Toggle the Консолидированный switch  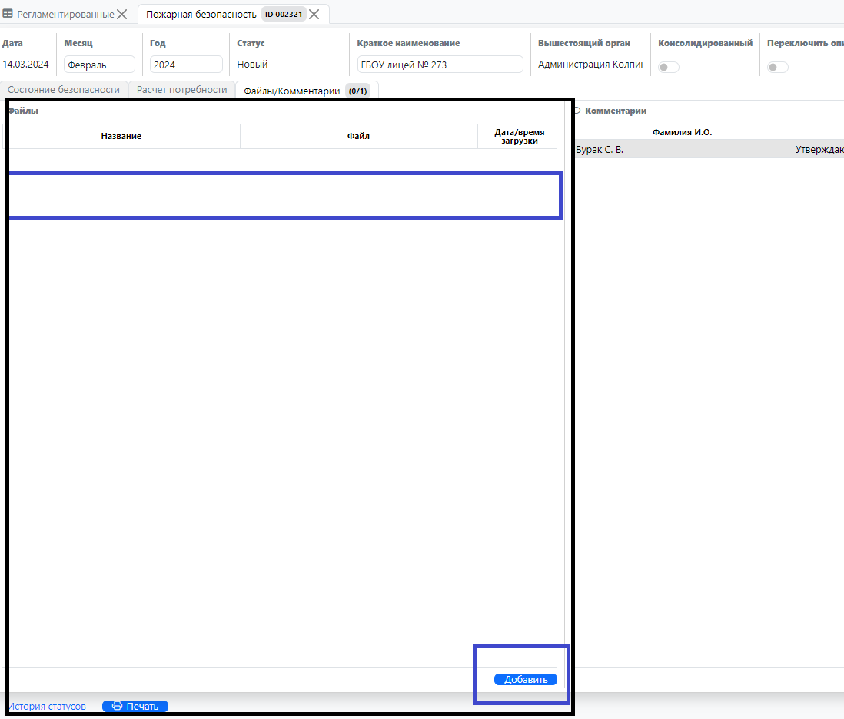pos(668,68)
